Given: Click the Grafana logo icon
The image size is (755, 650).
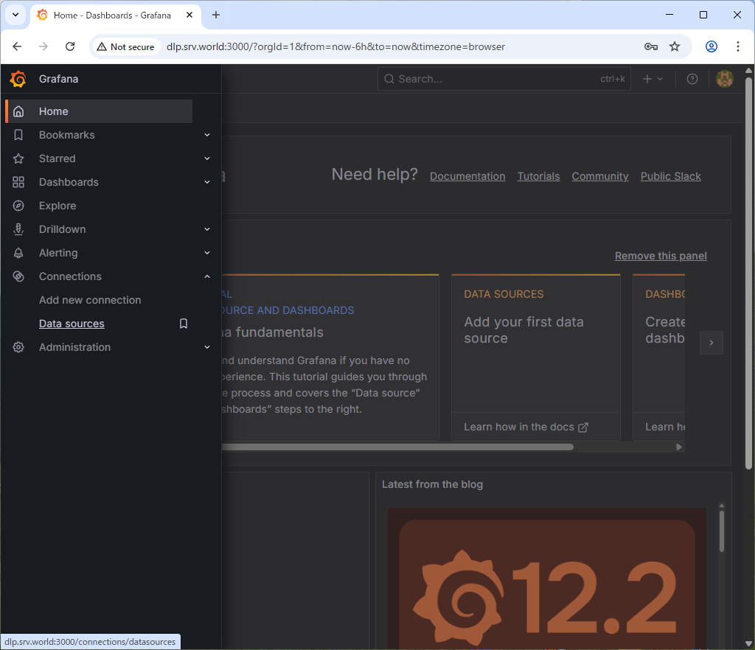Looking at the screenshot, I should pos(18,79).
